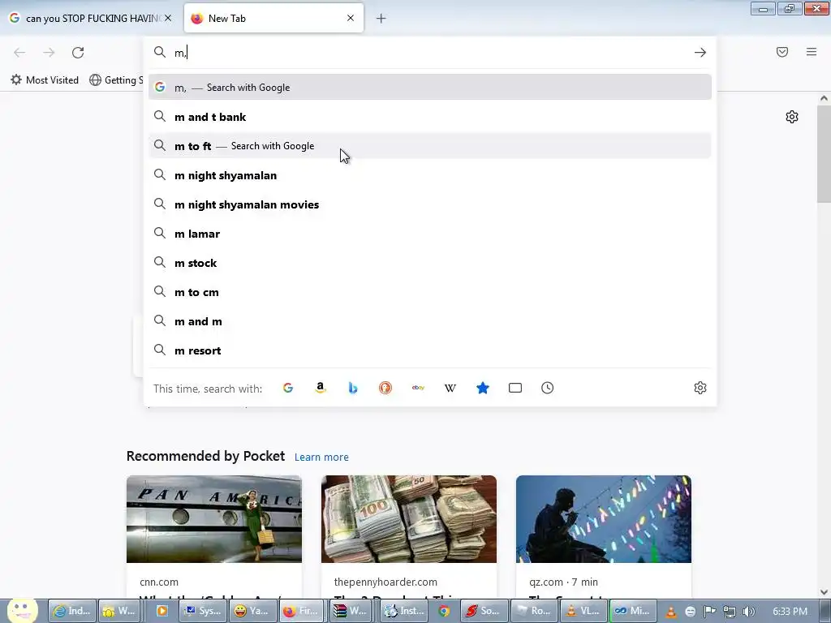Search with eBay one-off icon

pyautogui.click(x=418, y=388)
